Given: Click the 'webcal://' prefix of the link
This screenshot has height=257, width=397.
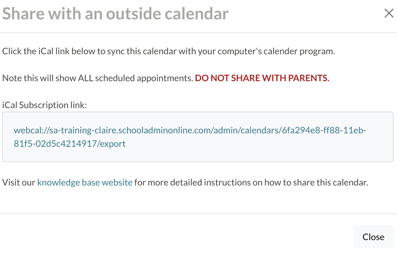Looking at the screenshot, I should (x=29, y=131).
